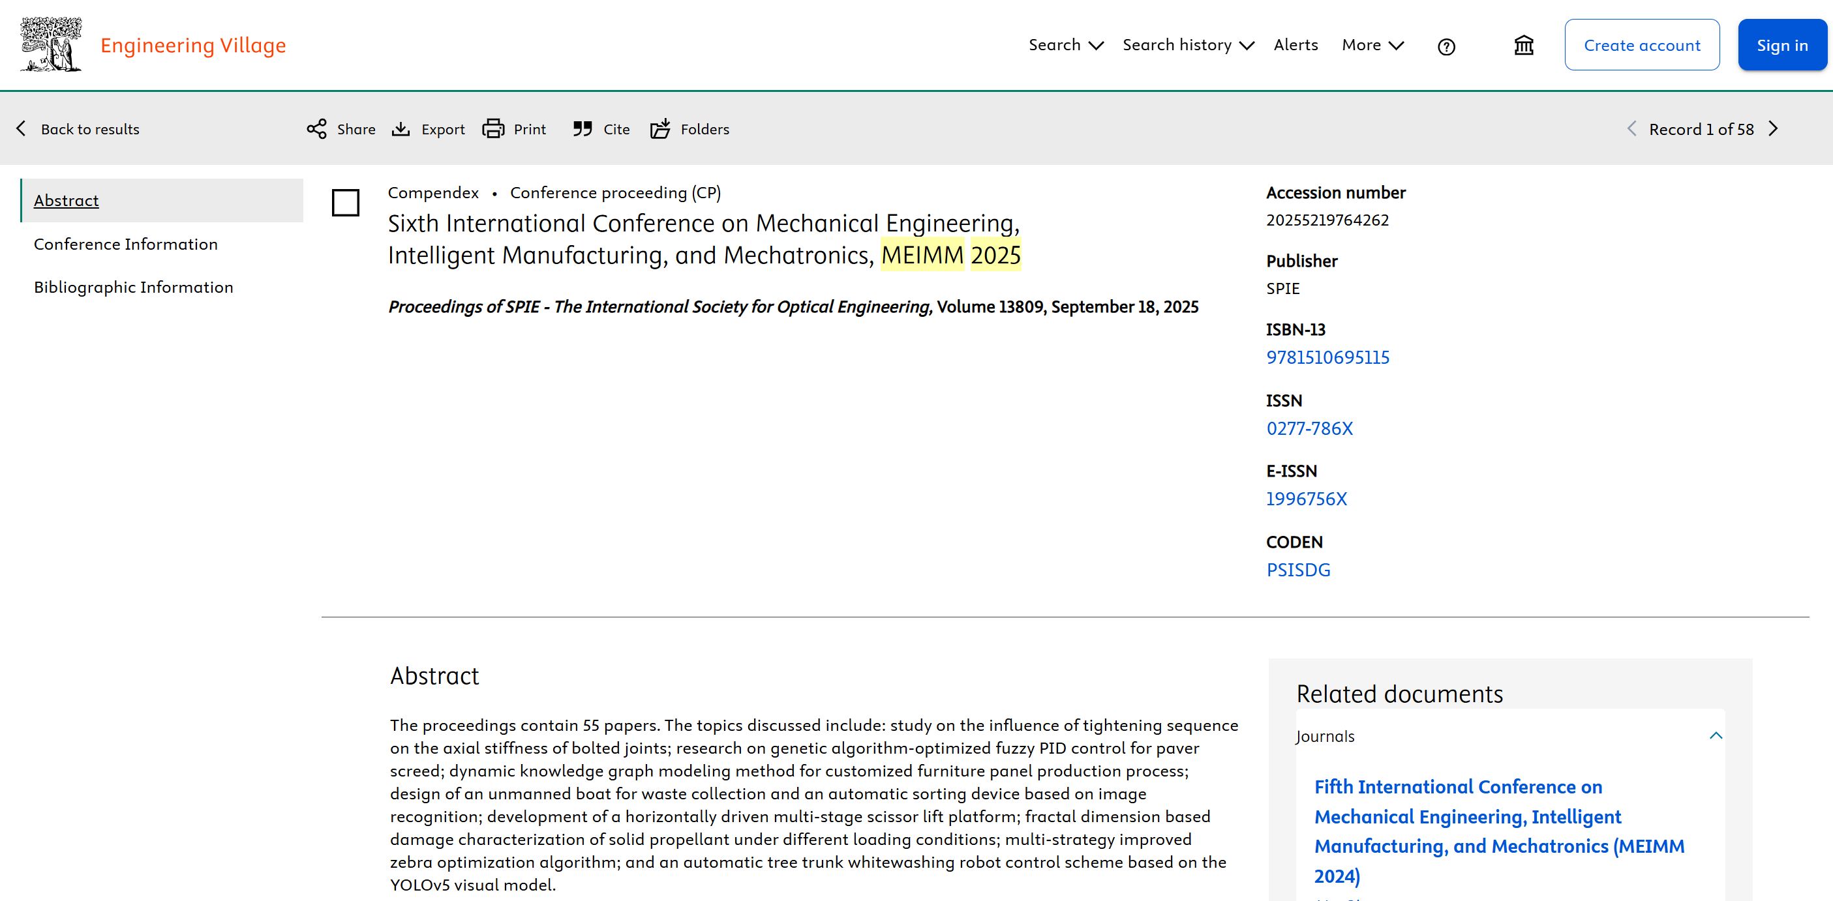Click the Export download icon
Screen dimensions: 1833x901
(x=401, y=128)
